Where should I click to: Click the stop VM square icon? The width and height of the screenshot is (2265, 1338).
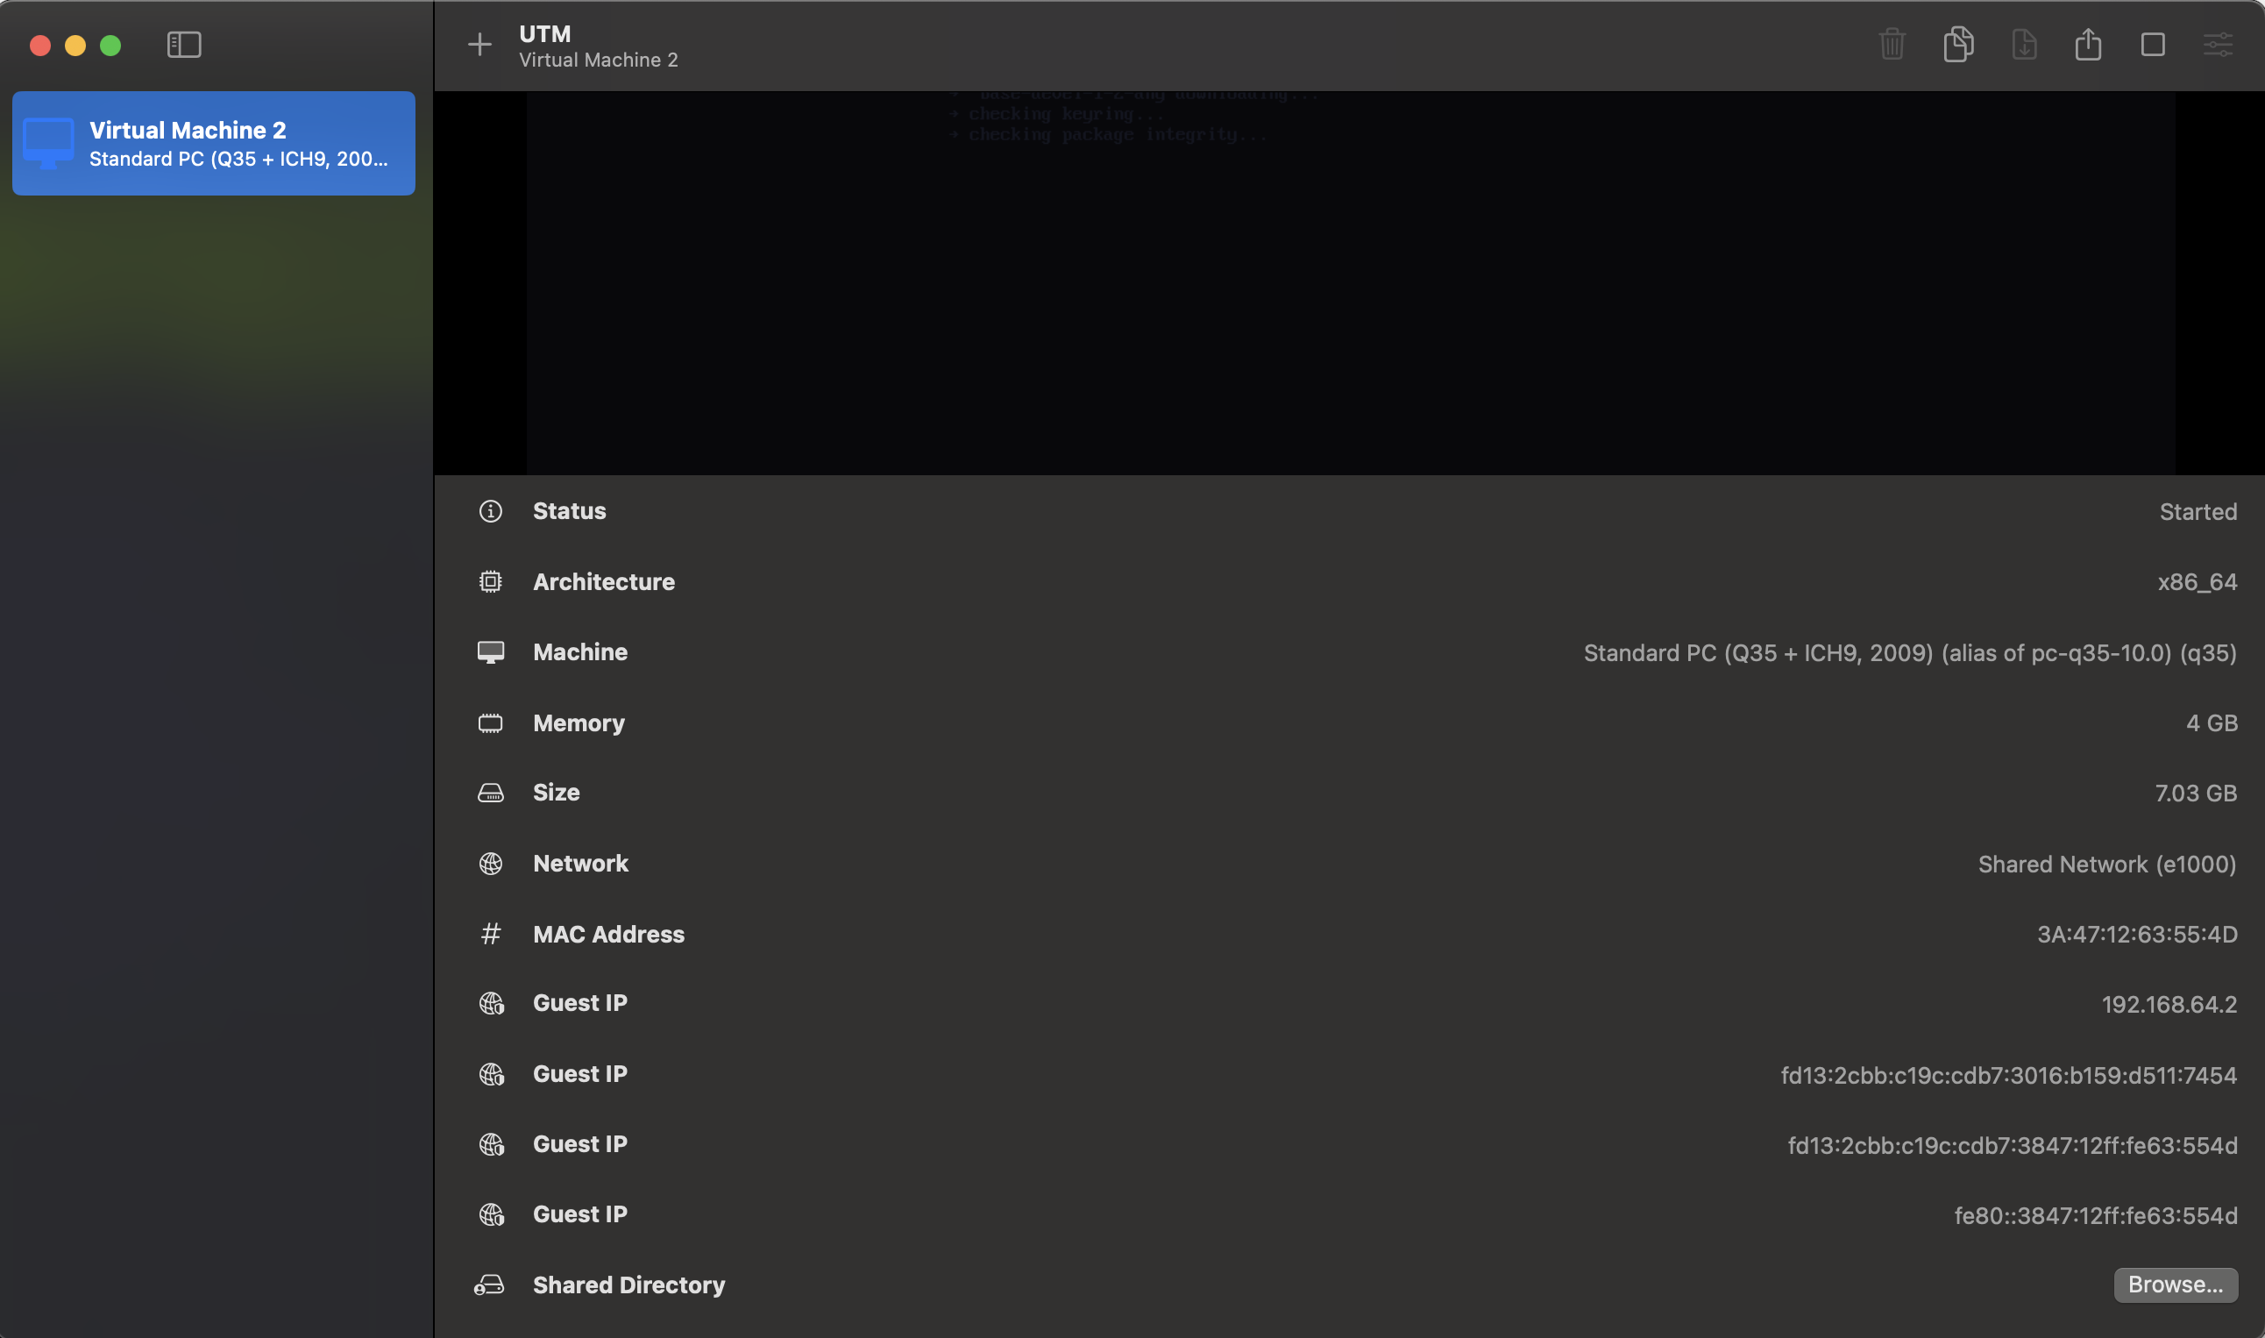click(2152, 44)
